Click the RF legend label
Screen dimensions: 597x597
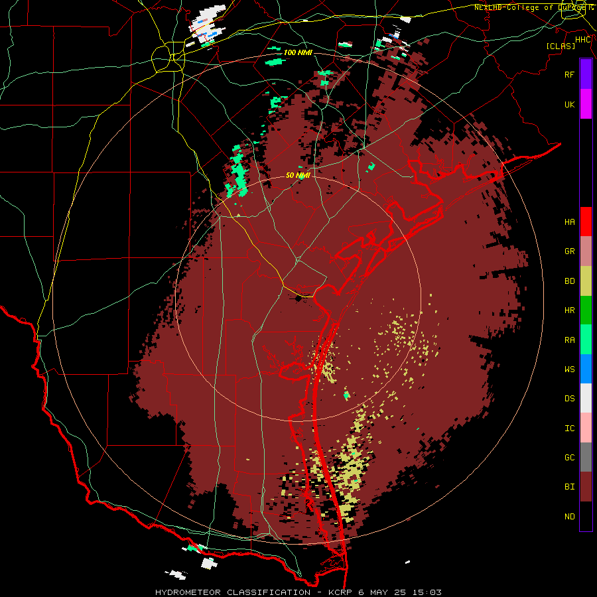tap(569, 74)
